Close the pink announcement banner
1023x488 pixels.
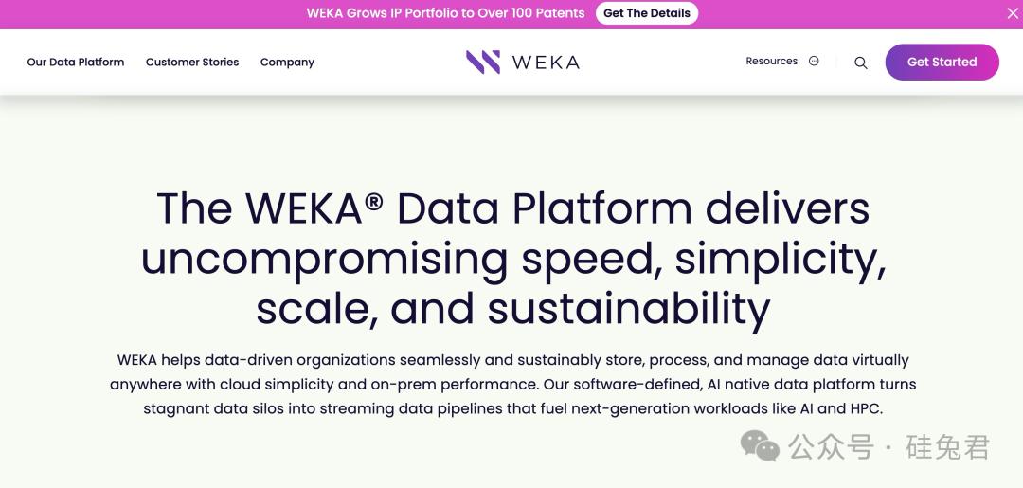1013,13
